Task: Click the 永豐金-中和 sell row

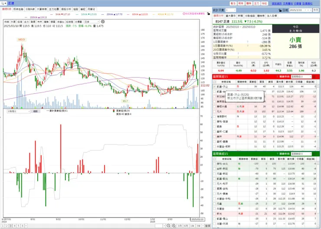Action: pyautogui.click(x=265, y=199)
